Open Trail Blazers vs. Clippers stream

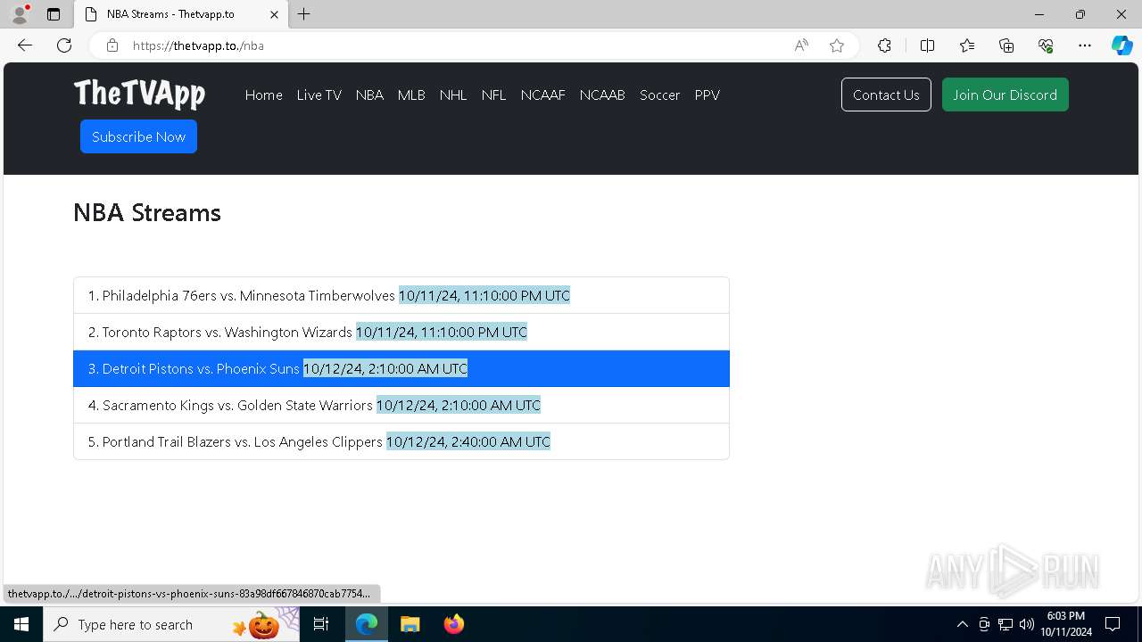pos(401,441)
